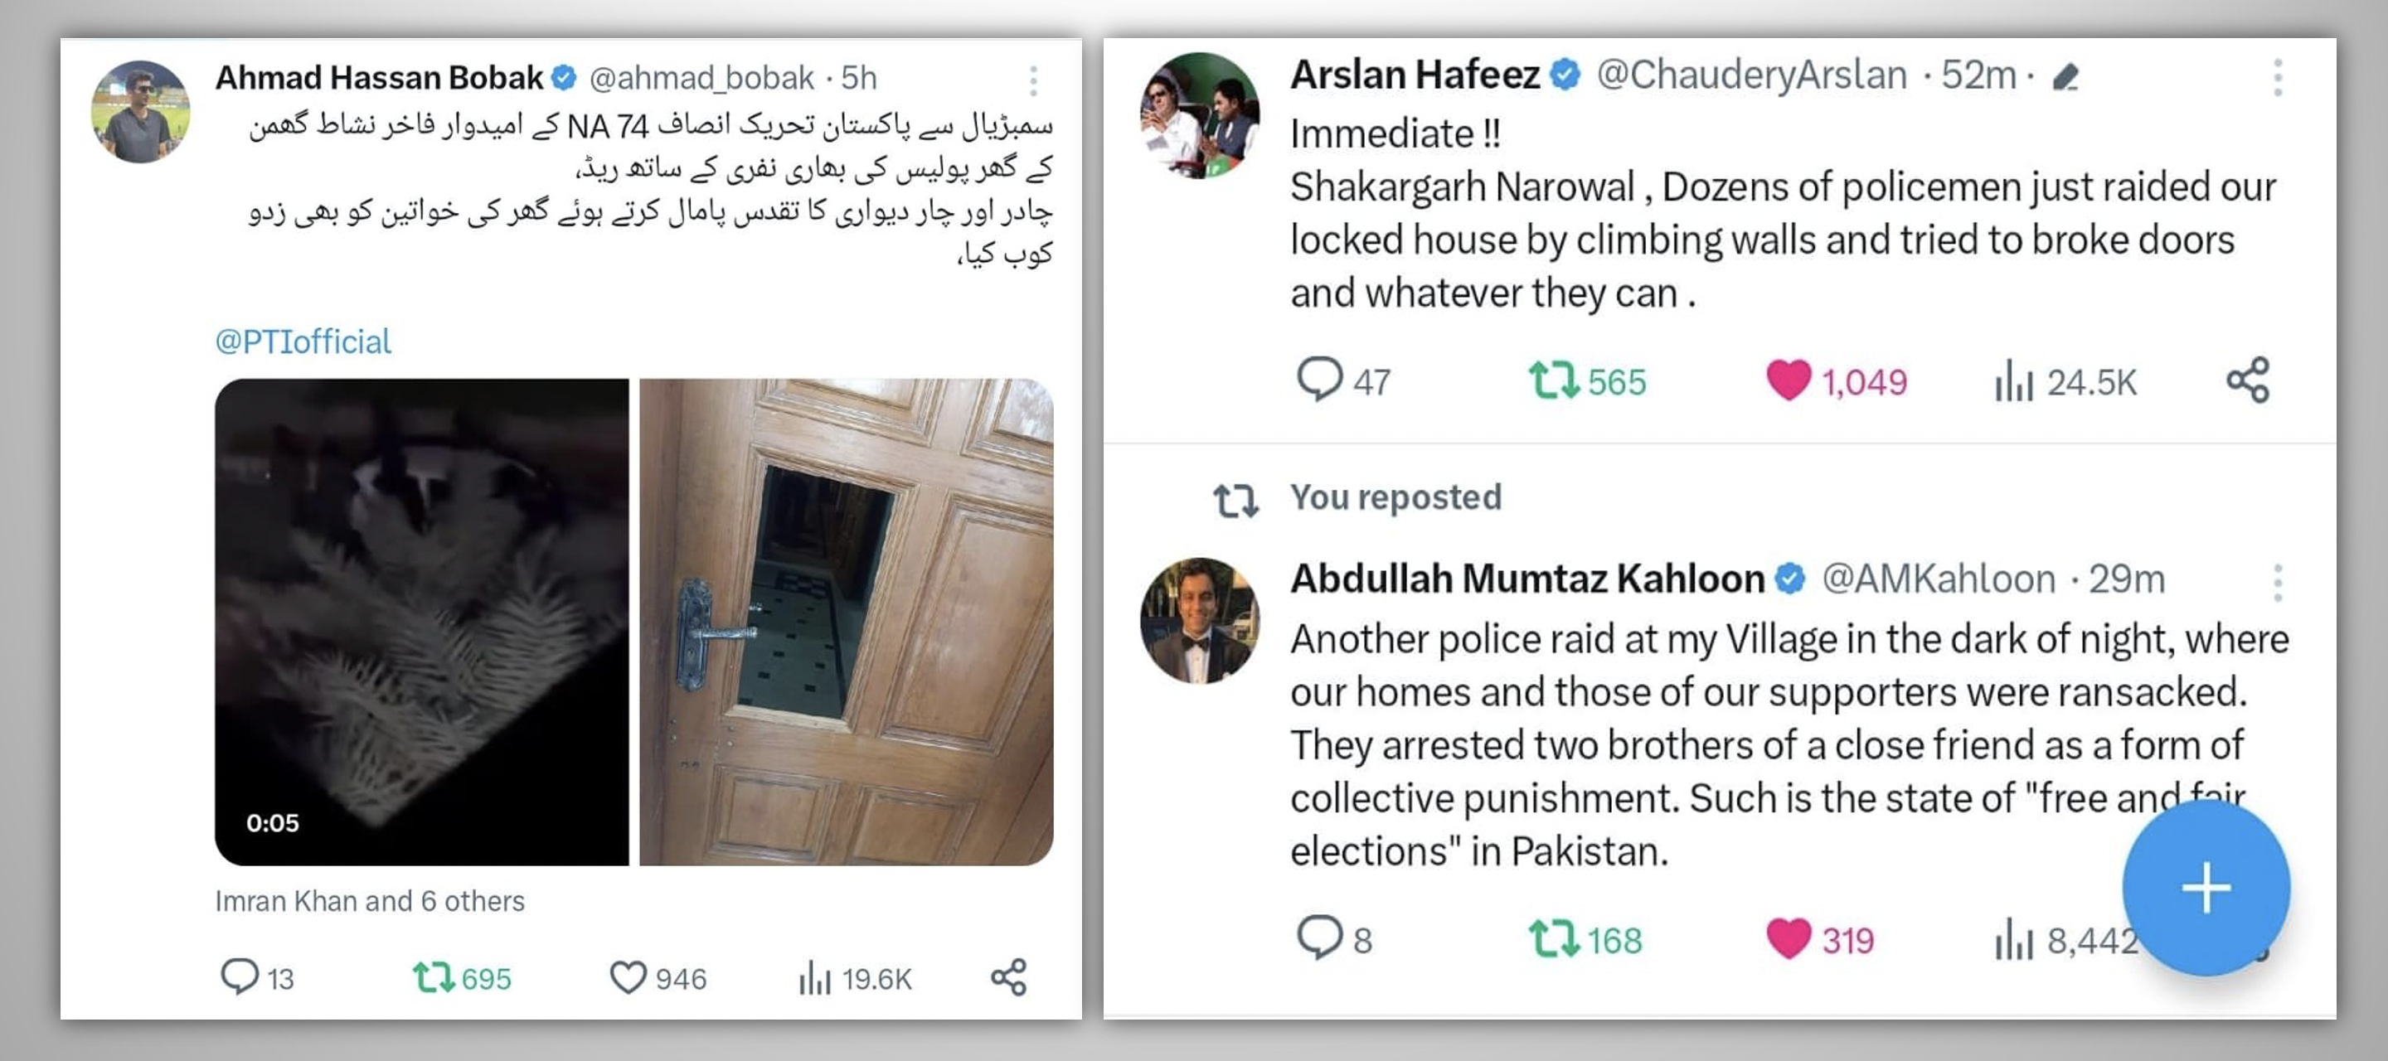Undo repost on Arslan Hafeez's tweet
This screenshot has height=1061, width=2388.
coord(1553,380)
